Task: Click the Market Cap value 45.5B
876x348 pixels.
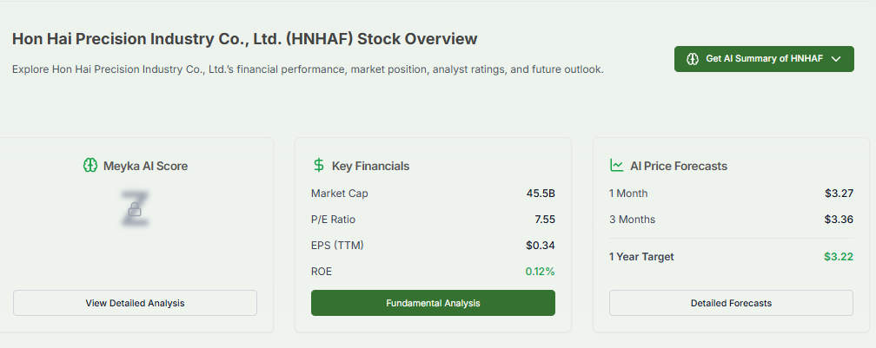Action: click(x=541, y=194)
